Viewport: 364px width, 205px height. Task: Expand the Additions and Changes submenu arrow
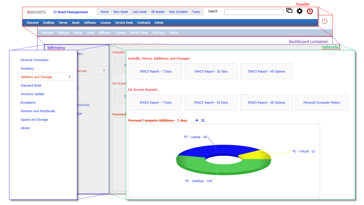70,77
